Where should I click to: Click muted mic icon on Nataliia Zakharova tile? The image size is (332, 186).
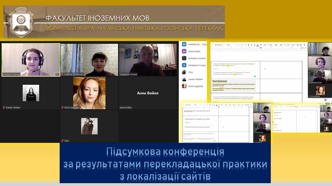62,74
